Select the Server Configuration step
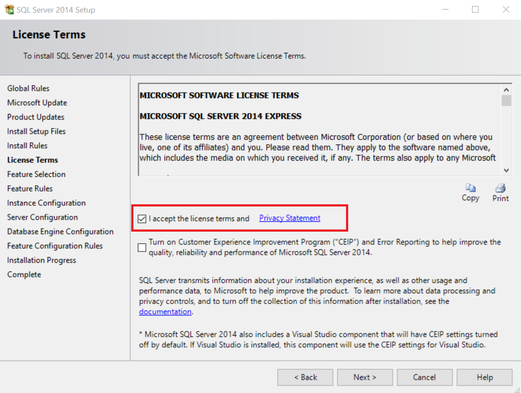 42,217
